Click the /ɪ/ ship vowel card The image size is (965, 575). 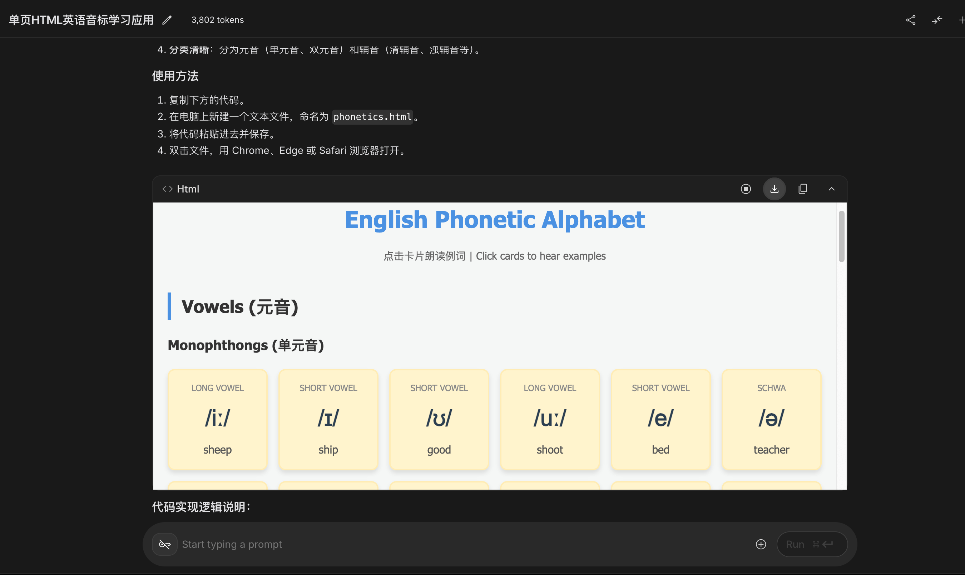(328, 420)
